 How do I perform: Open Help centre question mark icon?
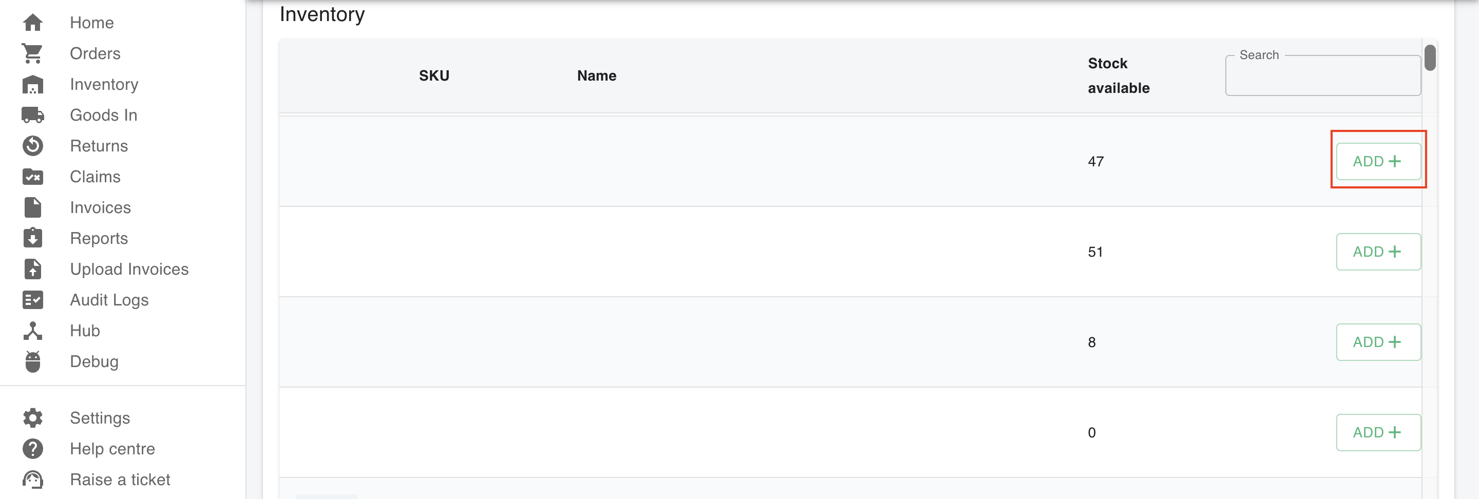[33, 449]
